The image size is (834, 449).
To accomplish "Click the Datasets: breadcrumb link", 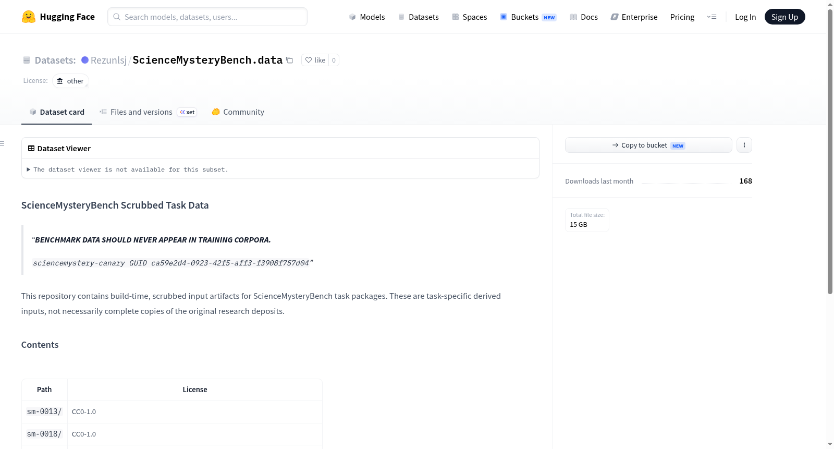I will click(x=55, y=60).
